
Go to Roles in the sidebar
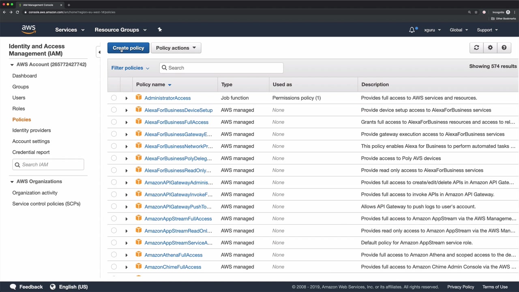pos(19,109)
